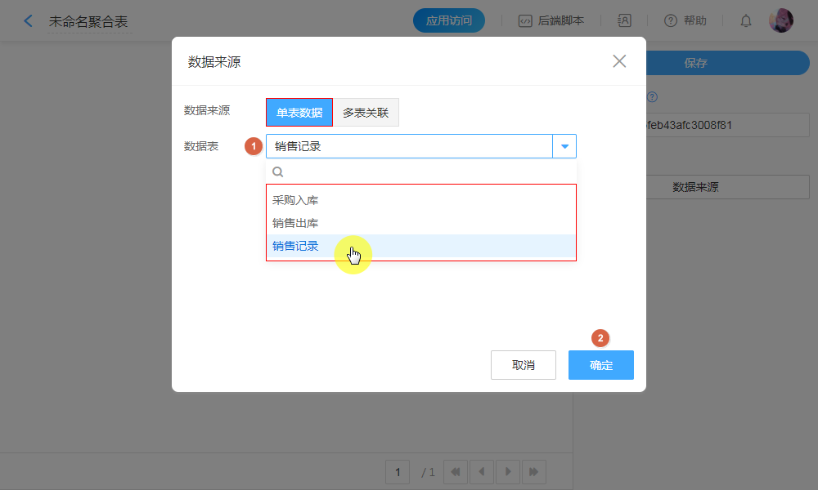Open the 帮助 help icon
The height and width of the screenshot is (490, 818).
(x=671, y=21)
